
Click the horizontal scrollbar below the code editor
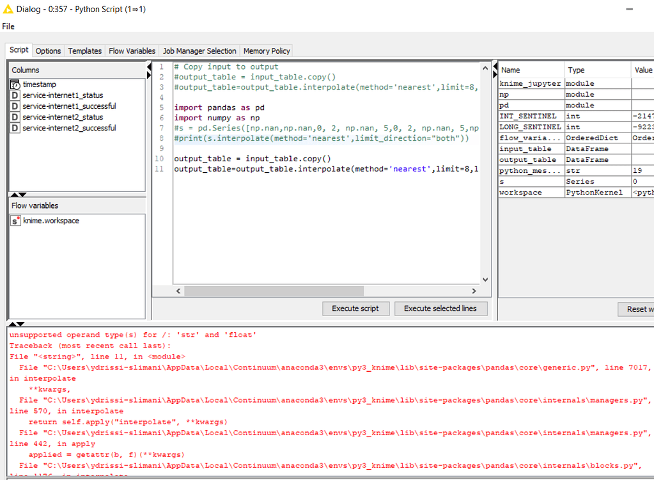pos(274,291)
